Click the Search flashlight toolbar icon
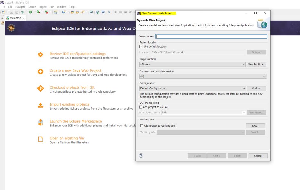Screen dimensions: 300x190 pos(82,12)
